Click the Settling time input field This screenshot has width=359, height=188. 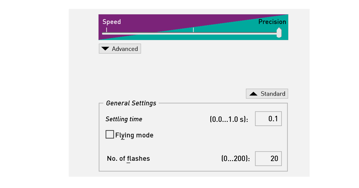pos(268,119)
